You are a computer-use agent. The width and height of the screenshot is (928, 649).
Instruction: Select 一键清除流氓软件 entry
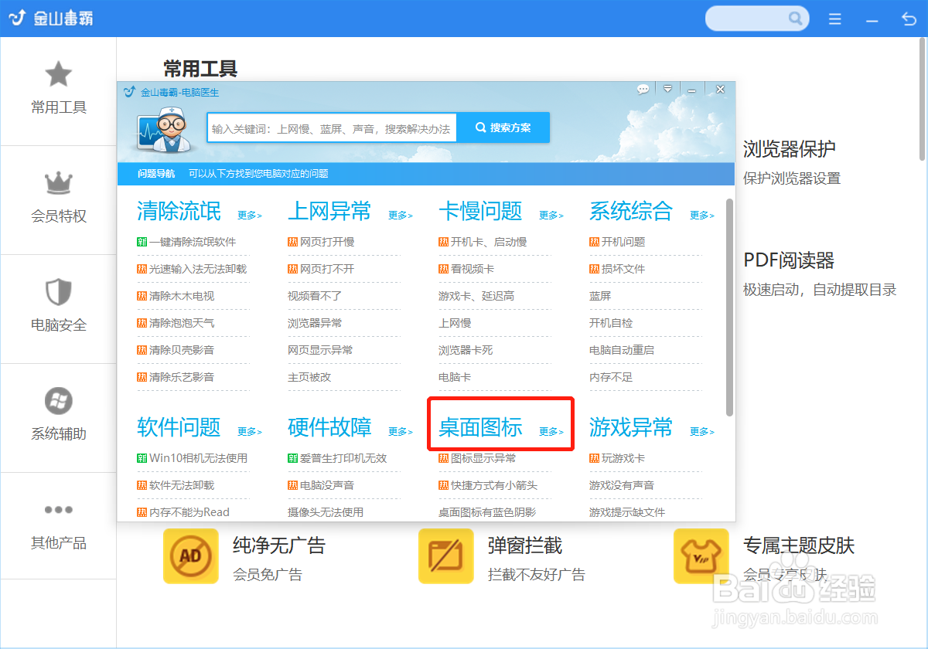tap(193, 242)
